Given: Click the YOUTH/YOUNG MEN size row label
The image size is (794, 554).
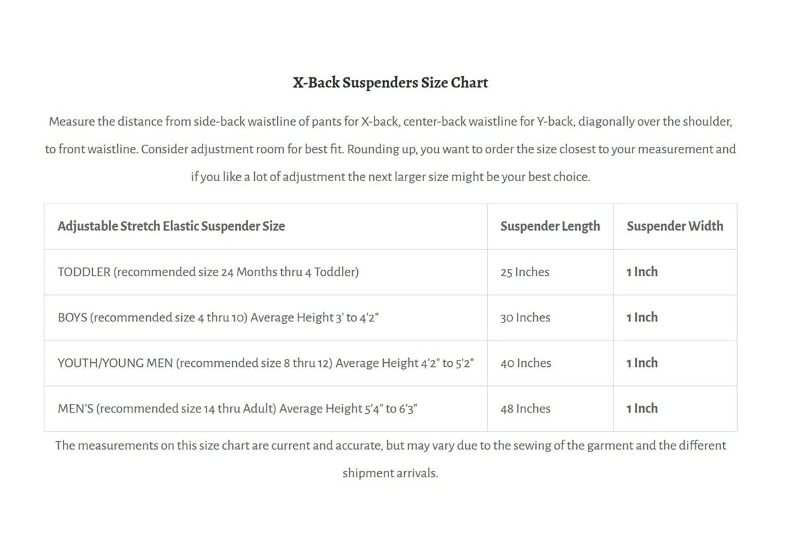Looking at the screenshot, I should coord(265,363).
